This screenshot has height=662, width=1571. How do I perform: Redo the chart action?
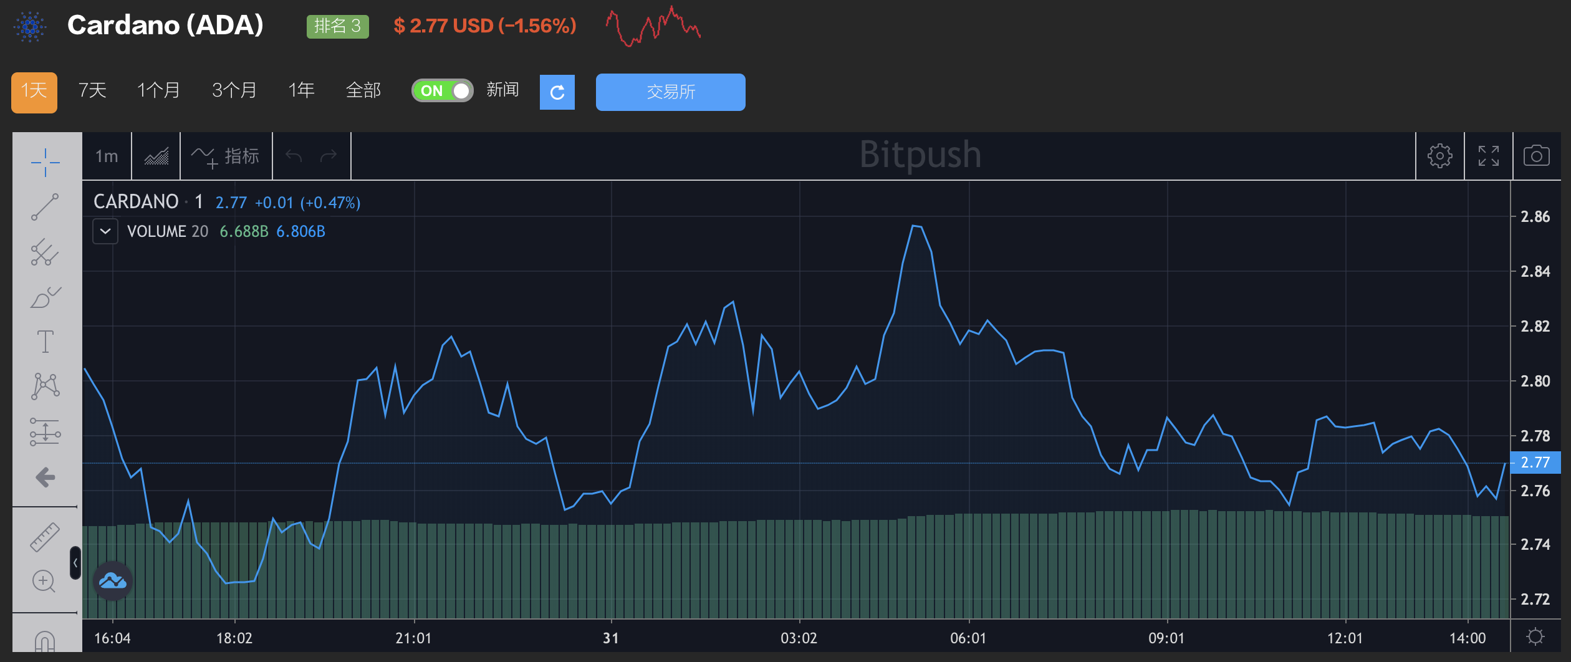(x=329, y=156)
